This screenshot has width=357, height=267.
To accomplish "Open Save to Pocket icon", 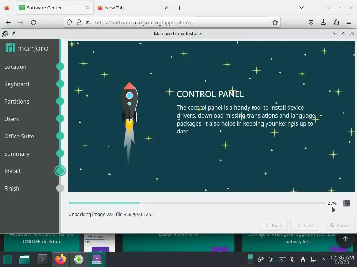I will pos(311,22).
